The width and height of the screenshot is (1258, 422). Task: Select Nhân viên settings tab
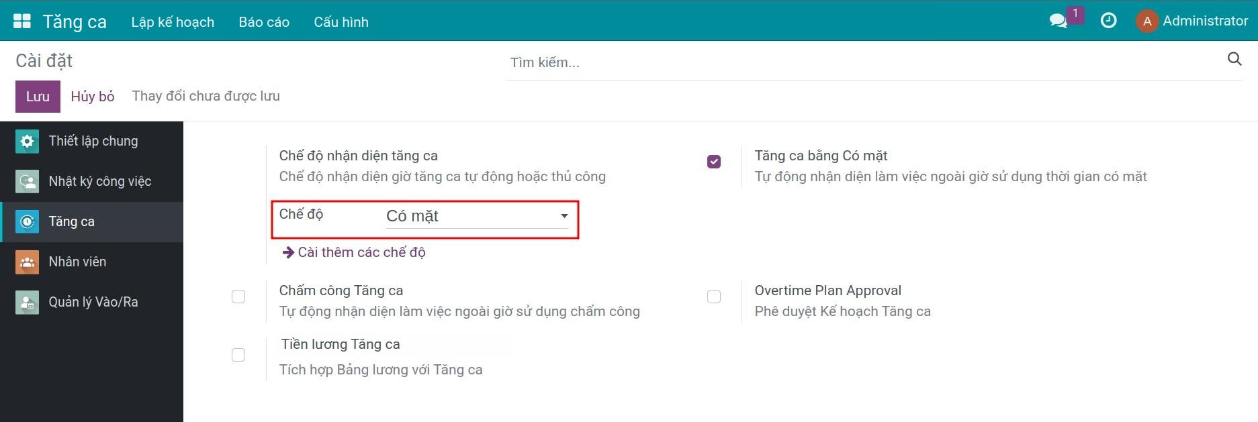click(91, 262)
